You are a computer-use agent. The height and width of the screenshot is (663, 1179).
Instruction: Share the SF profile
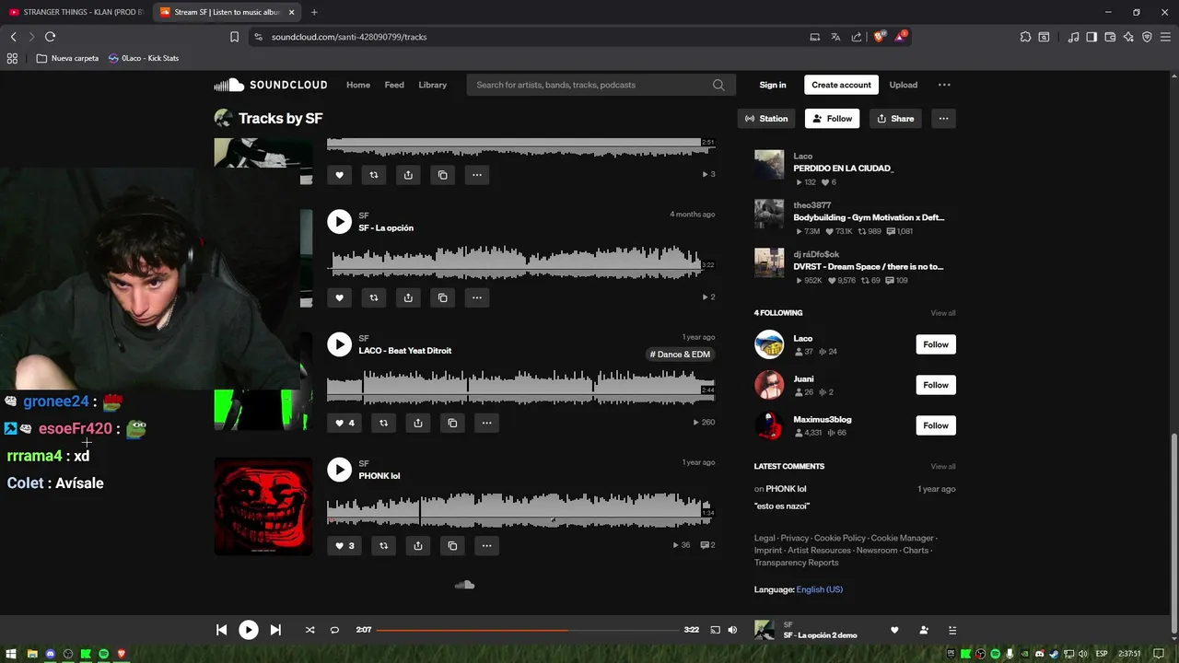[895, 119]
